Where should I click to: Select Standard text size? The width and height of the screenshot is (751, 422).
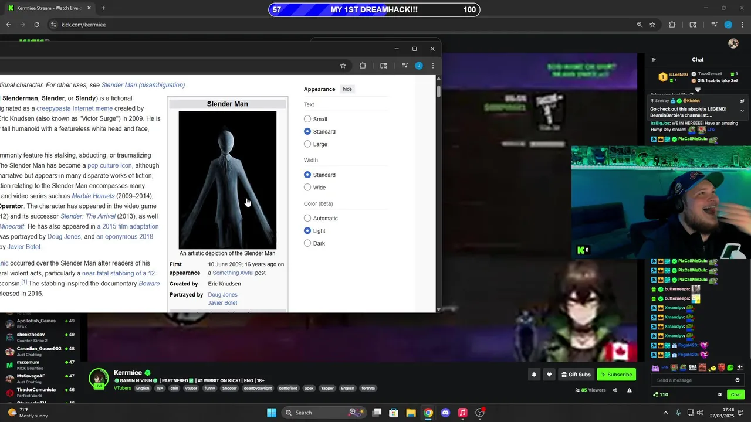[x=307, y=131]
